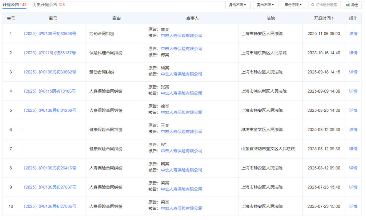This screenshot has height=220, width=366.
Task: Expand the 案由不限 dropdown filter
Action: [x=265, y=5]
